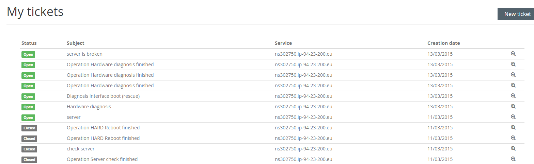Screen dimensions: 534x164
Task: Click magnifier icon of first 'Operation HARD Reboot finished'
Action: pyautogui.click(x=513, y=127)
